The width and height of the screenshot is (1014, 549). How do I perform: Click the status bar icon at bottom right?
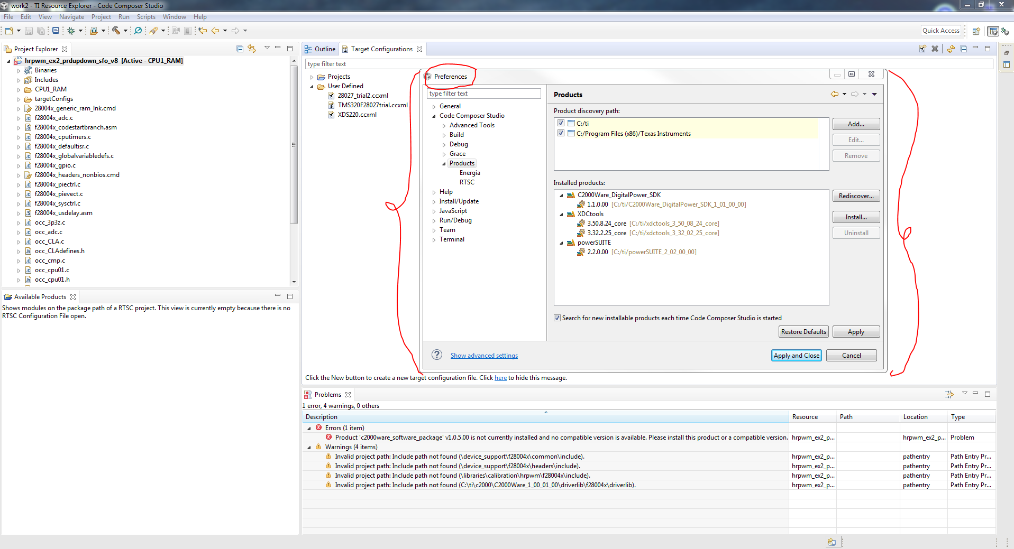832,542
